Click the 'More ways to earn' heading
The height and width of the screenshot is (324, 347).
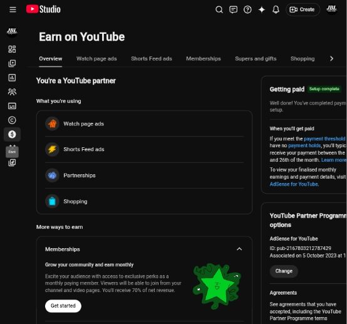60,227
